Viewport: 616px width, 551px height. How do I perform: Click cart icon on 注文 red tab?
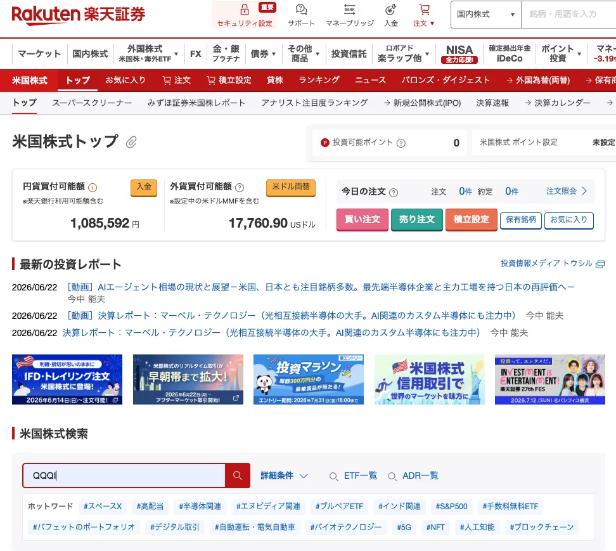click(167, 81)
